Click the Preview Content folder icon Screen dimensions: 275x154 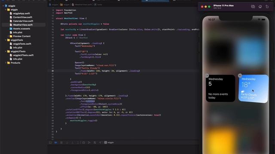(x=11, y=36)
